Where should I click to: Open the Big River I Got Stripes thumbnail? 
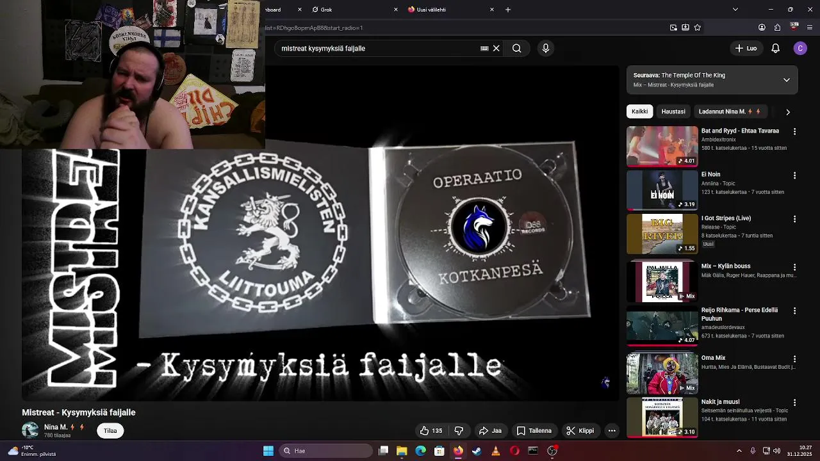point(662,234)
